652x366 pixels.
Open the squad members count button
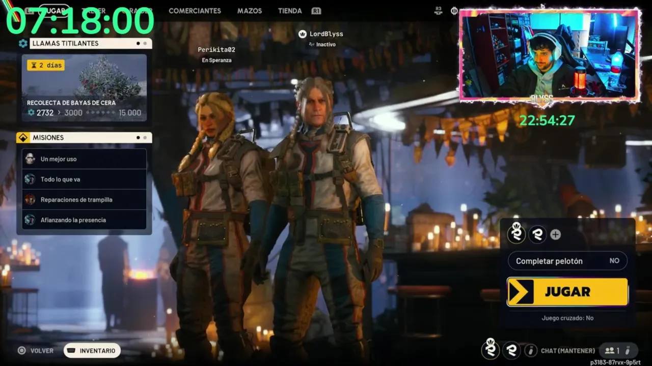point(618,350)
